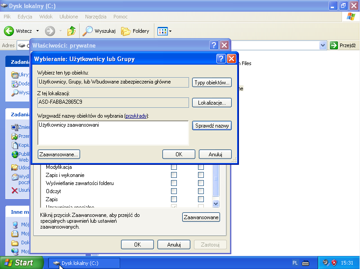The image size is (360, 269).
Task: Tick the Allow checkbox for Modyfikacja
Action: click(x=174, y=167)
